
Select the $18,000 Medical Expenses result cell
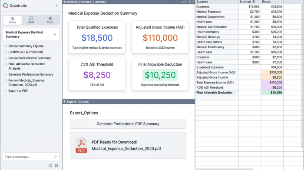(272, 12)
